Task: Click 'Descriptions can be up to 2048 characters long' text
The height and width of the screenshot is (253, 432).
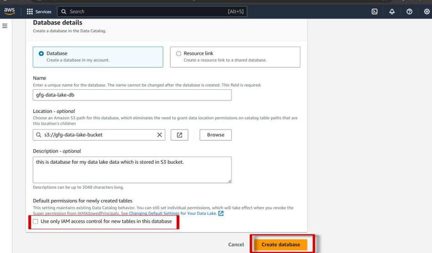Action: 78,187
